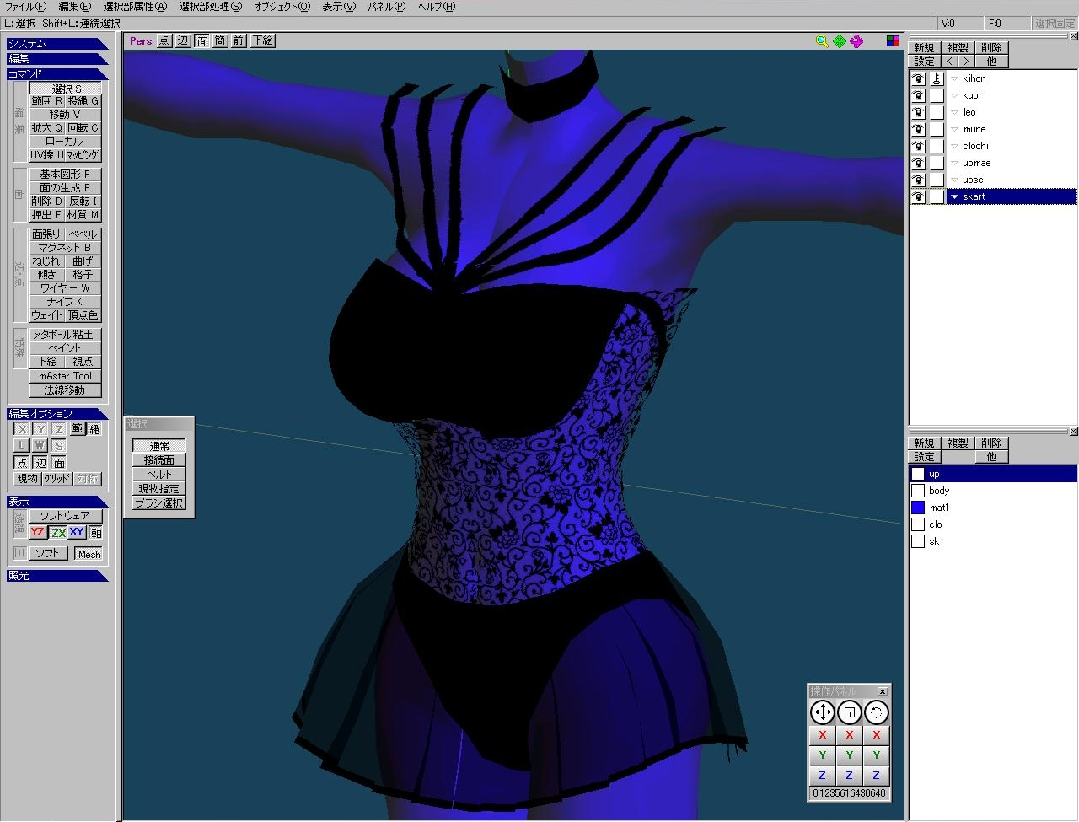1079x822 pixels.
Task: Toggle visibility of the skart object
Action: click(918, 196)
